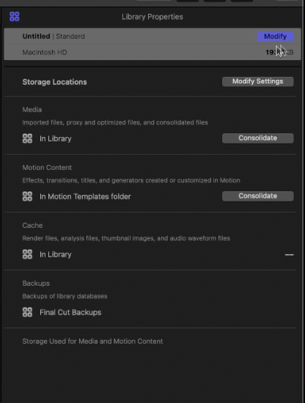This screenshot has width=305, height=403.
Task: Click the icon next to In Motion Templates folder
Action: (x=27, y=196)
